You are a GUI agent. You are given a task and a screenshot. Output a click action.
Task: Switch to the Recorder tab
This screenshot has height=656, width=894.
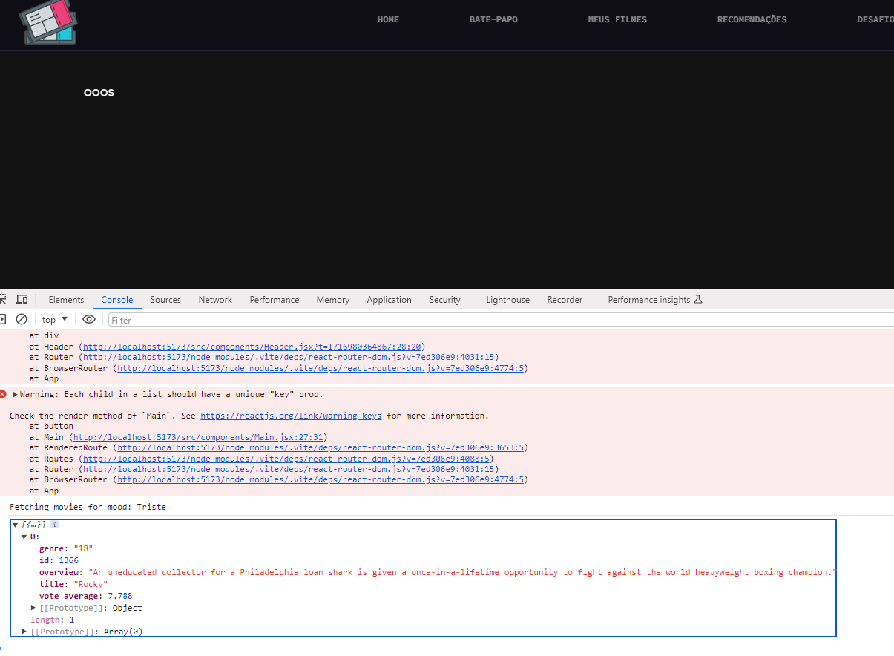565,300
